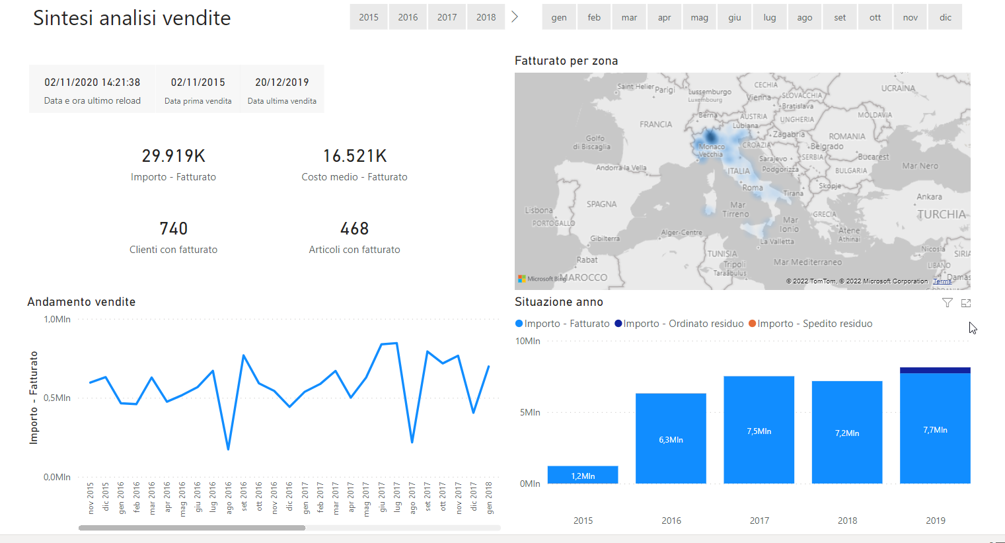
Task: Click the 468 Articoli con fatturato card
Action: click(355, 237)
